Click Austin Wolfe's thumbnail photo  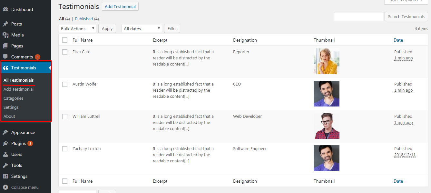[327, 94]
